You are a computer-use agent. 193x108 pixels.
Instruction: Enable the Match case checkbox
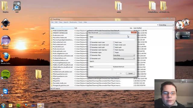point(114,42)
